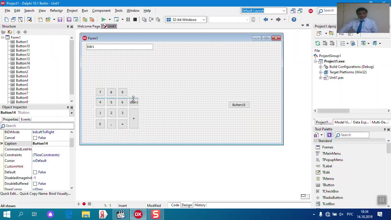This screenshot has width=391, height=220.
Task: Toggle the Cancel property checkbox
Action: click(x=35, y=138)
